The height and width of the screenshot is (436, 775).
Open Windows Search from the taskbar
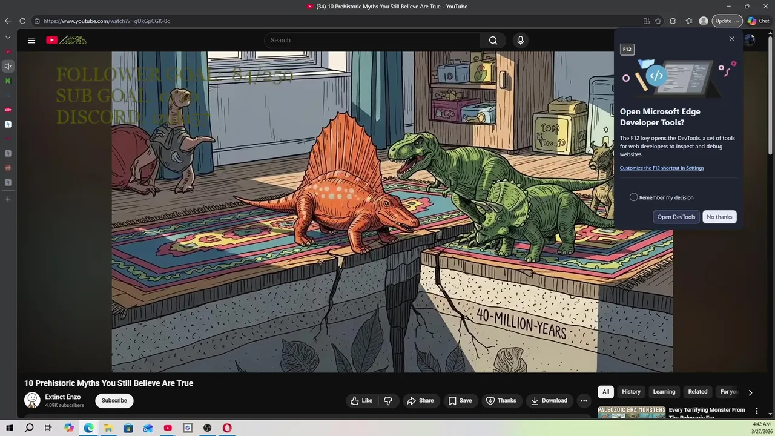29,428
